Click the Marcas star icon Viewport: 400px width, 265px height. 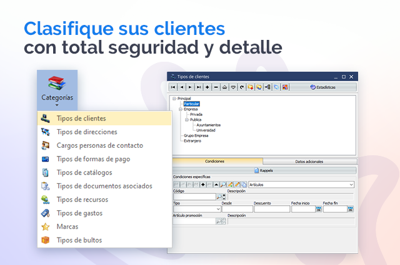pyautogui.click(x=45, y=226)
